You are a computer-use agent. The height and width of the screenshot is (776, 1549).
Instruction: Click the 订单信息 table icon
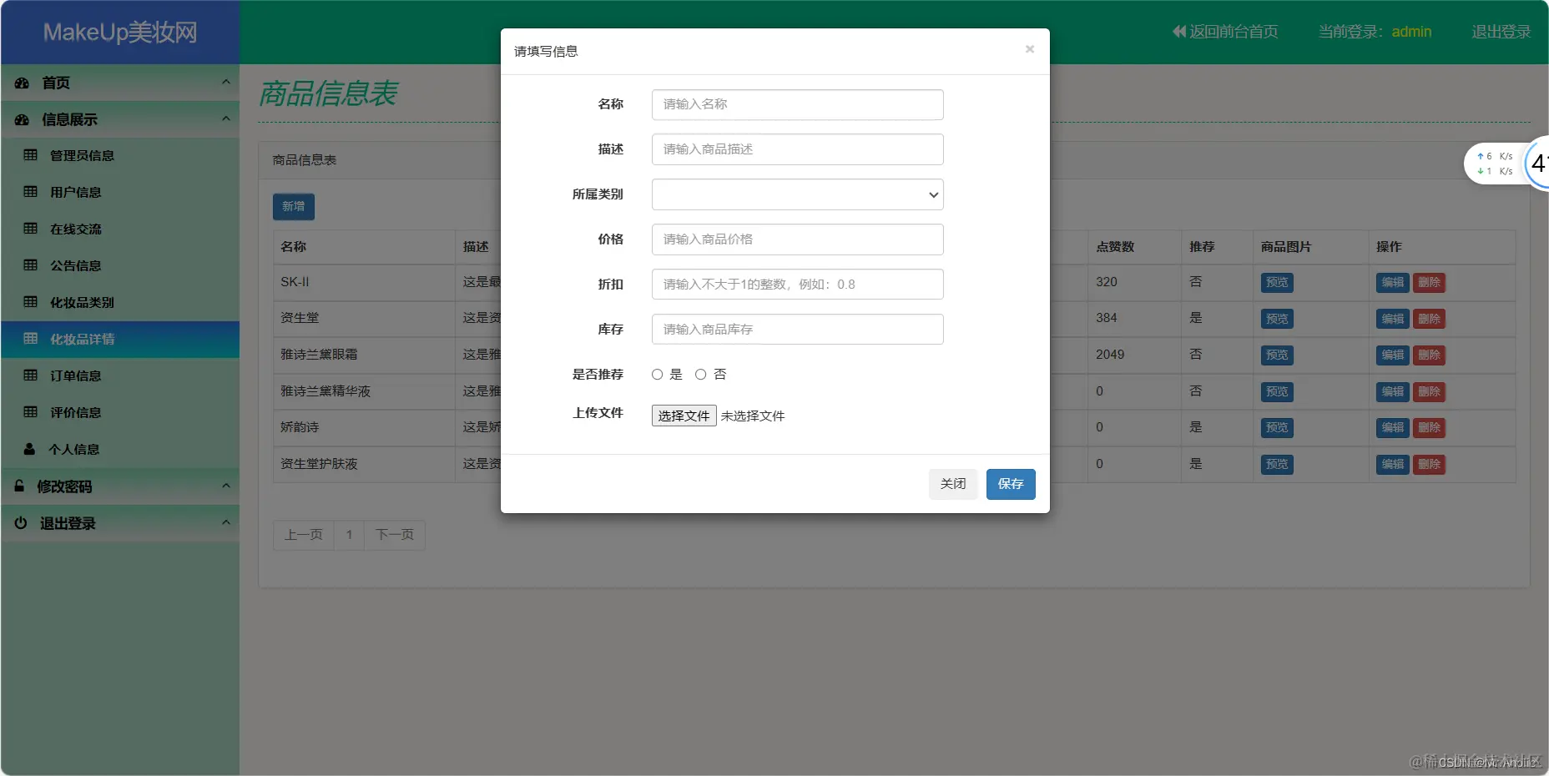tap(29, 375)
